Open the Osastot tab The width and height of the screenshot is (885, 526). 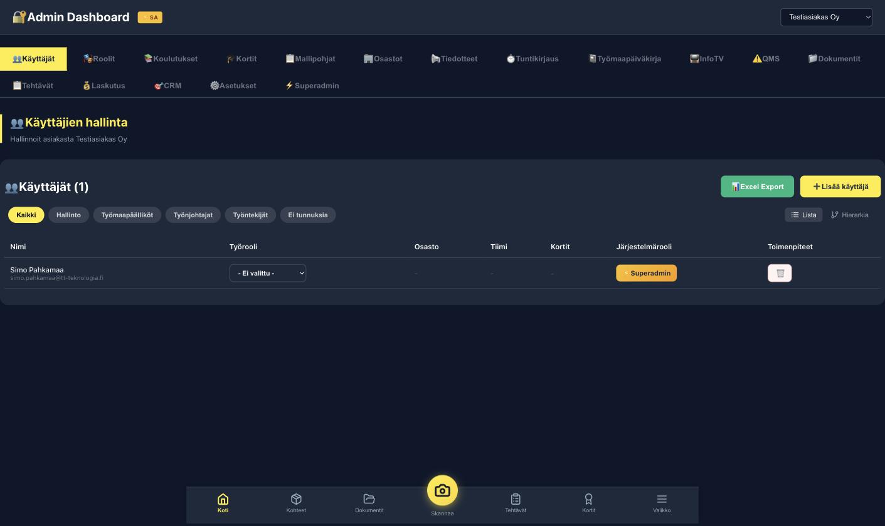coord(383,59)
